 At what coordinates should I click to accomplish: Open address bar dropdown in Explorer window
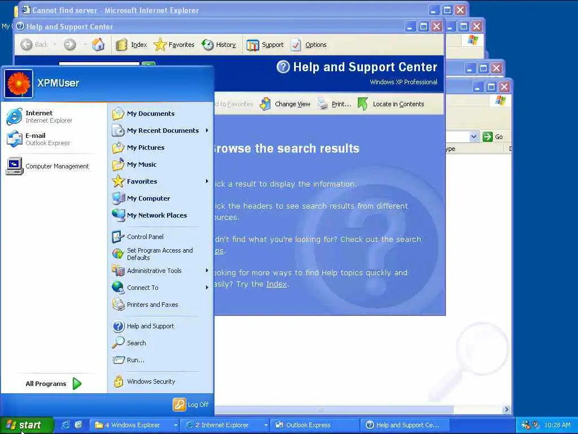474,137
